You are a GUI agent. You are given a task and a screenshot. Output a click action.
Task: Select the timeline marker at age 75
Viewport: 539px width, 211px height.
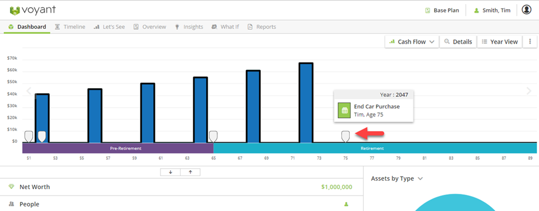345,136
